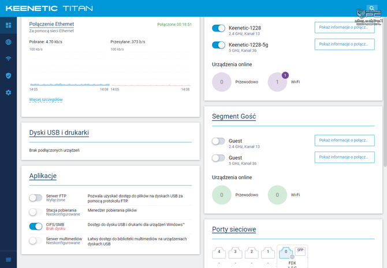
Task: Open the security shield icon in sidebar
Action: (9, 76)
